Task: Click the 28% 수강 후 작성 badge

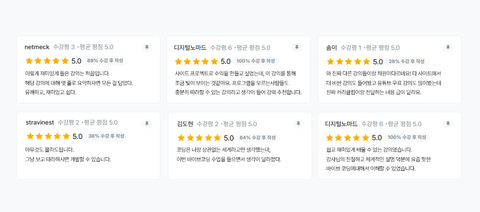Action: (x=406, y=61)
